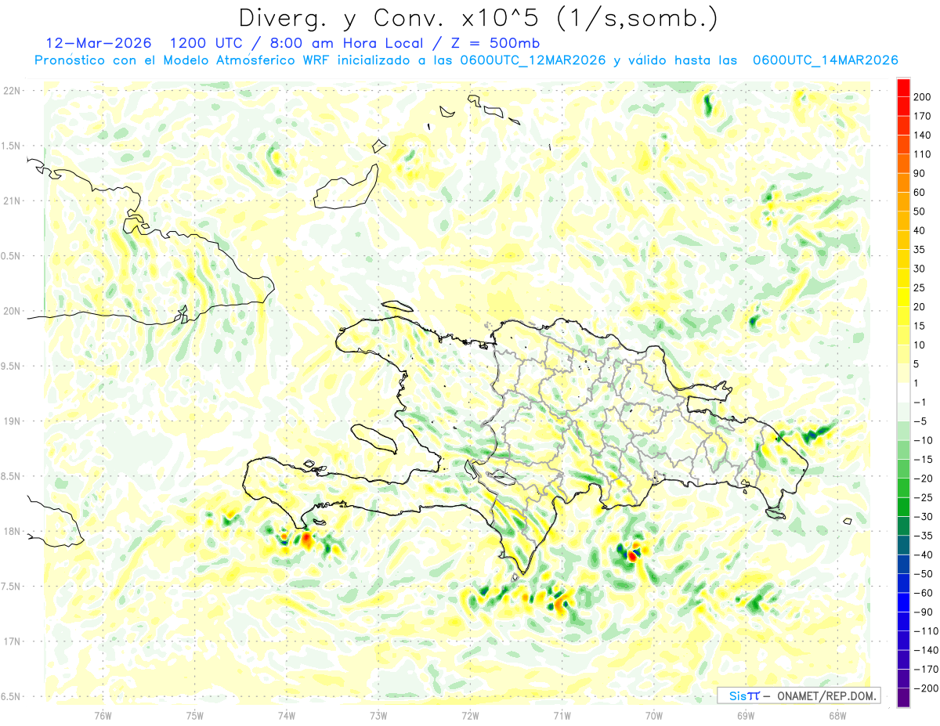Viewport: 940px width, 726px height.
Task: Click the '170' value on the color scale
Action: pos(923,116)
